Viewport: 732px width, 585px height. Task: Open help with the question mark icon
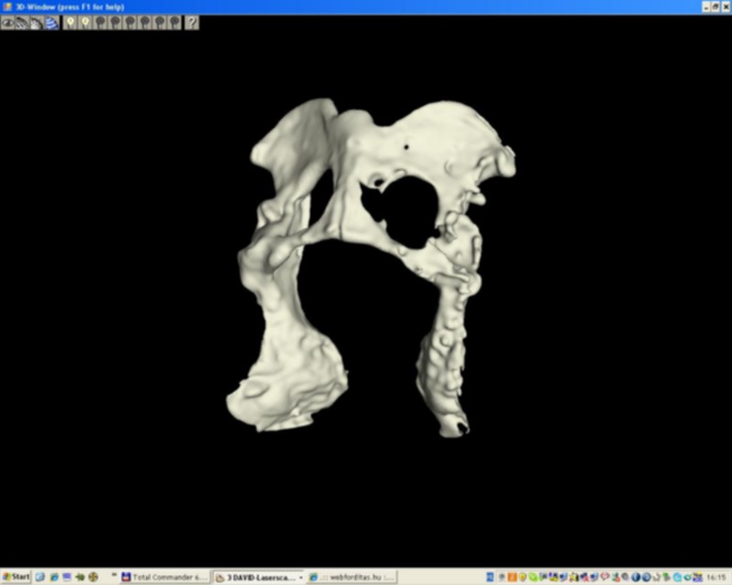(x=191, y=23)
